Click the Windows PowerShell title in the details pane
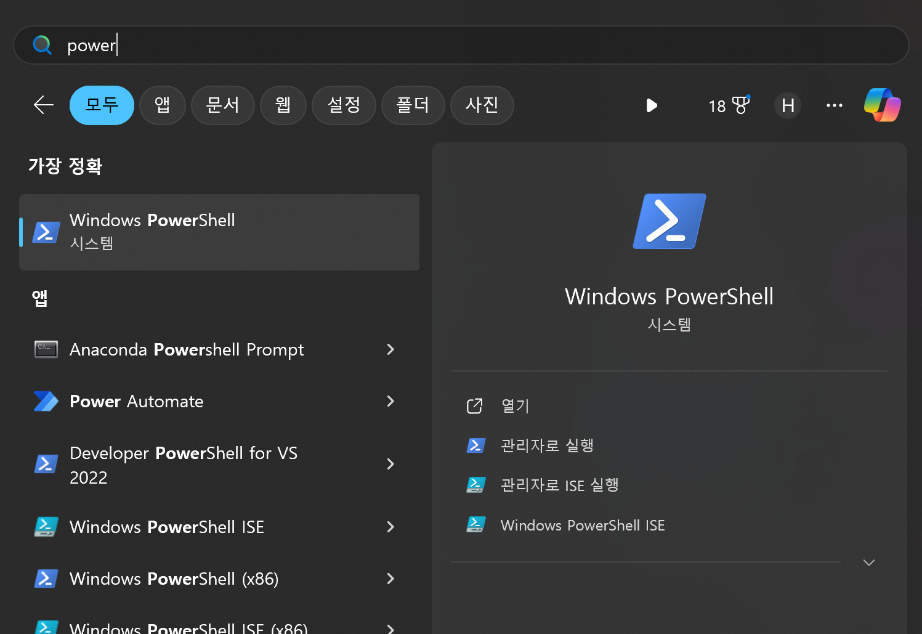Screen dimensions: 922x634 pos(669,296)
